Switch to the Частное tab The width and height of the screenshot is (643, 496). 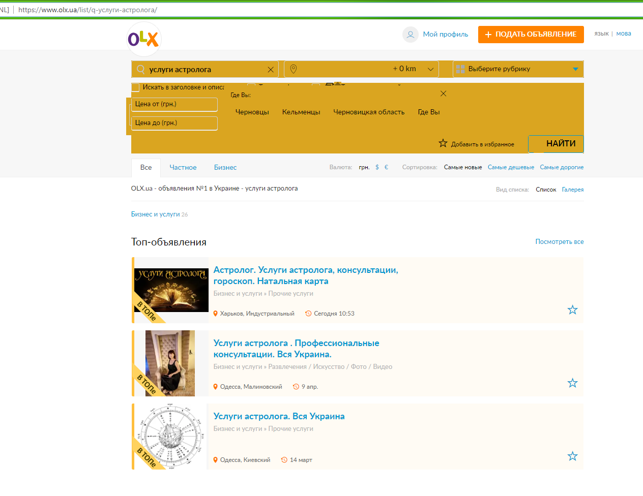point(183,168)
